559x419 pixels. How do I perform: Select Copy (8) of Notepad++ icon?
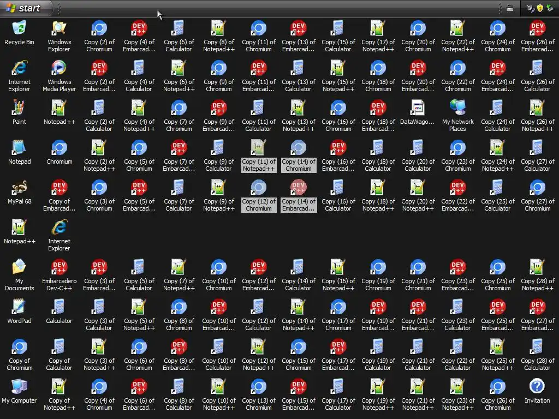tap(218, 37)
